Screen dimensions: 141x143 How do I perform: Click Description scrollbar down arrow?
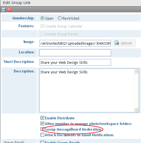(136, 110)
